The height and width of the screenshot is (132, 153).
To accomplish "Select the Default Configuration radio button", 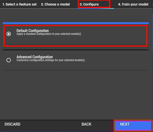I will 9,34.
